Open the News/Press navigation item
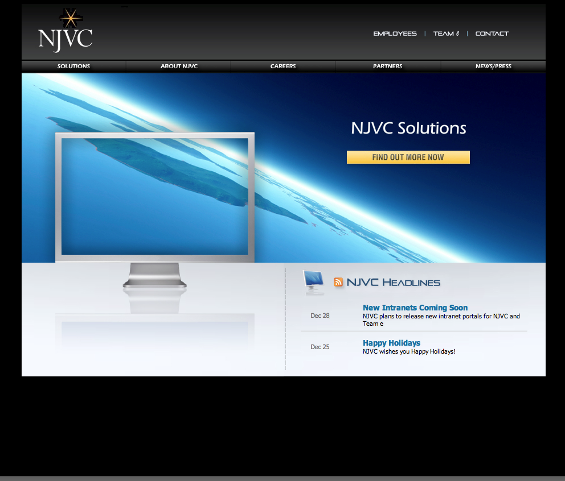Screen dimensions: 565x481 coord(493,66)
